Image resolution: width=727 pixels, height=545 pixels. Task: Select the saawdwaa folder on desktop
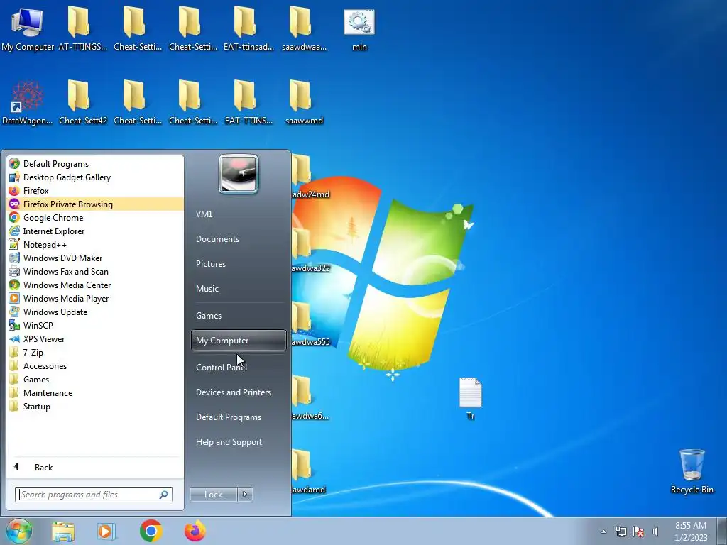point(304,28)
